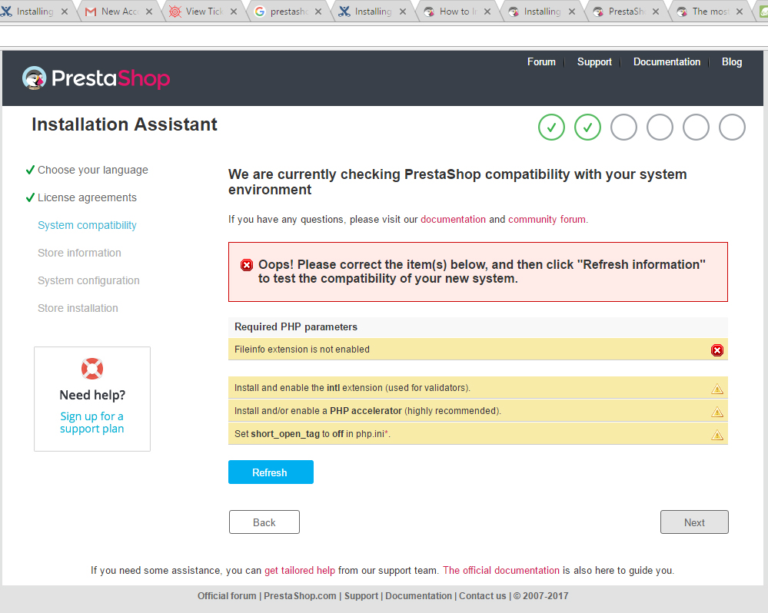Screen dimensions: 768x613
Task: Open The official documentation link at the bottom
Action: pyautogui.click(x=500, y=570)
